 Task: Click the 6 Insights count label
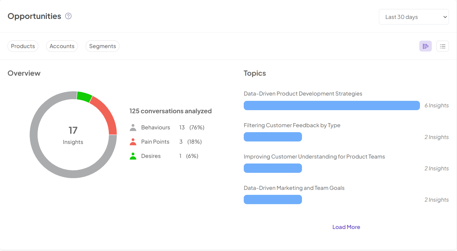coord(436,105)
